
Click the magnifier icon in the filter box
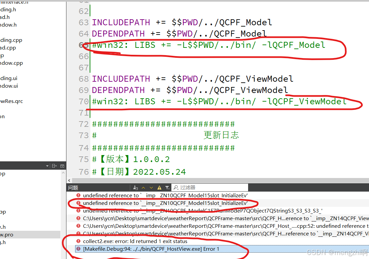point(176,188)
